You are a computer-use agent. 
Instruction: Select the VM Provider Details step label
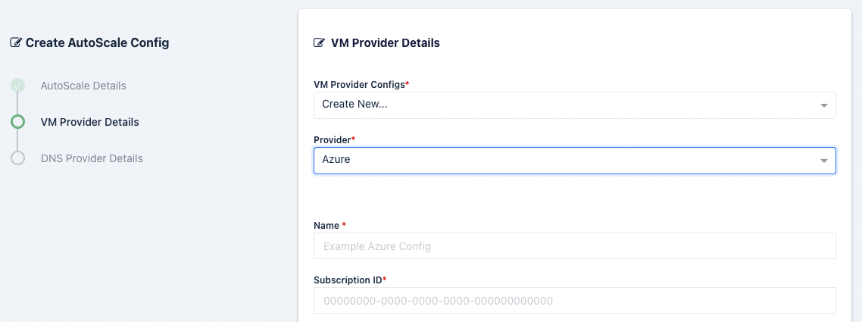tap(89, 122)
